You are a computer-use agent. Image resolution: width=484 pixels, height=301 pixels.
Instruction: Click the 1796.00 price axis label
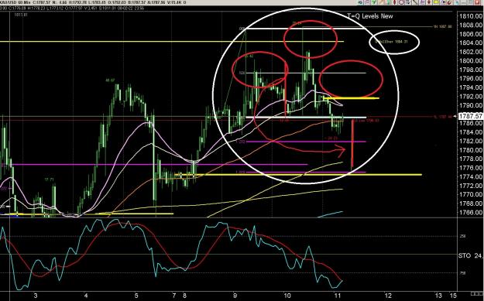pyautogui.click(x=471, y=79)
